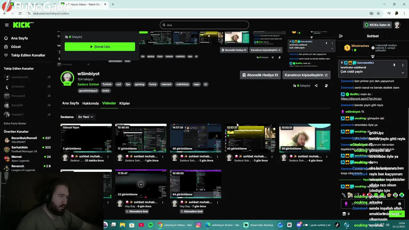
Task: Open File Explorer from the taskbar
Action: point(122,225)
